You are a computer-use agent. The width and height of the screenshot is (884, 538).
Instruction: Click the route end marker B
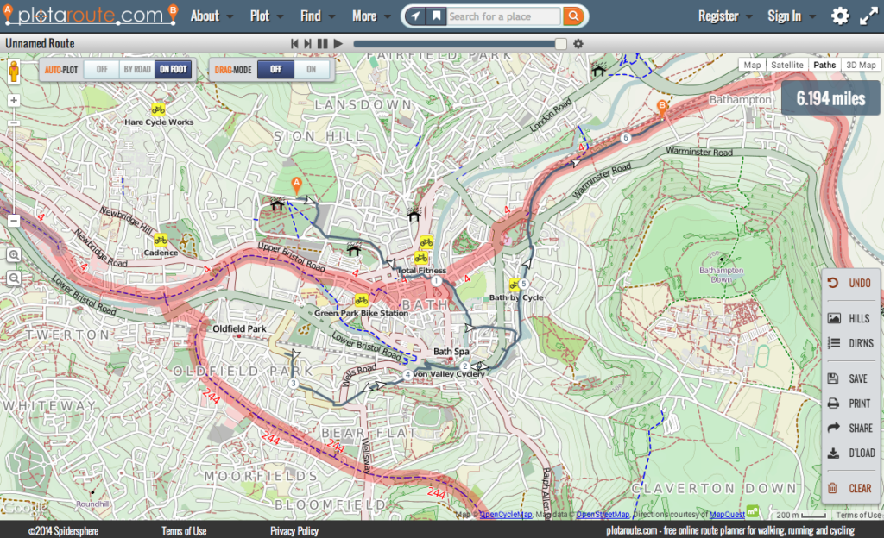point(662,109)
